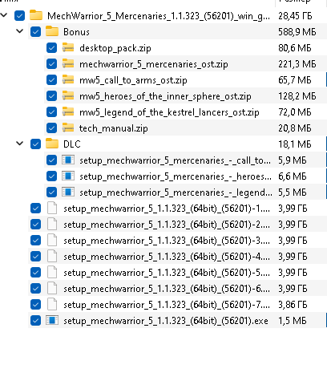
Task: Click the Bonus folder icon
Action: [x=52, y=31]
